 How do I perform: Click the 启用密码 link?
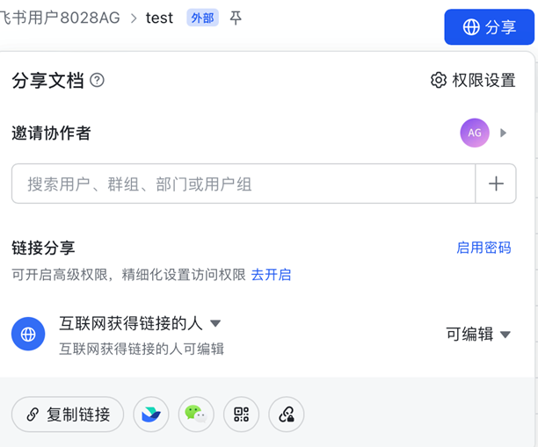[483, 248]
